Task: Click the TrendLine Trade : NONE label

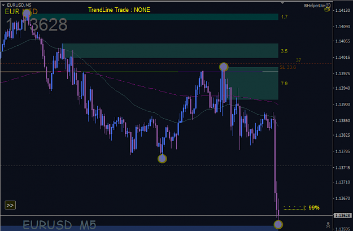Action: click(x=119, y=10)
